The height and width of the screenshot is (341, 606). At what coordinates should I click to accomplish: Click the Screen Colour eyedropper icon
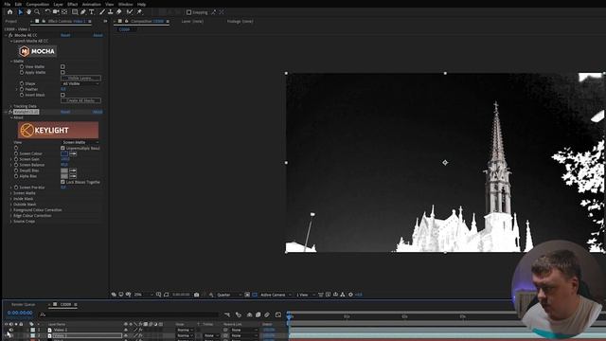click(73, 153)
